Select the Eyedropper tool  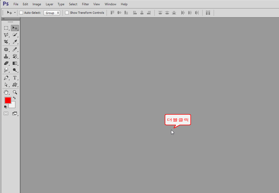coord(15,42)
